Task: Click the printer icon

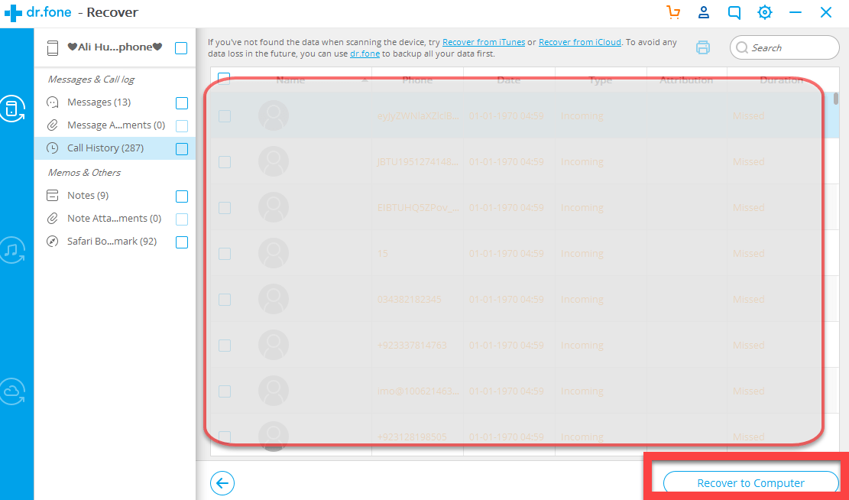Action: (702, 47)
